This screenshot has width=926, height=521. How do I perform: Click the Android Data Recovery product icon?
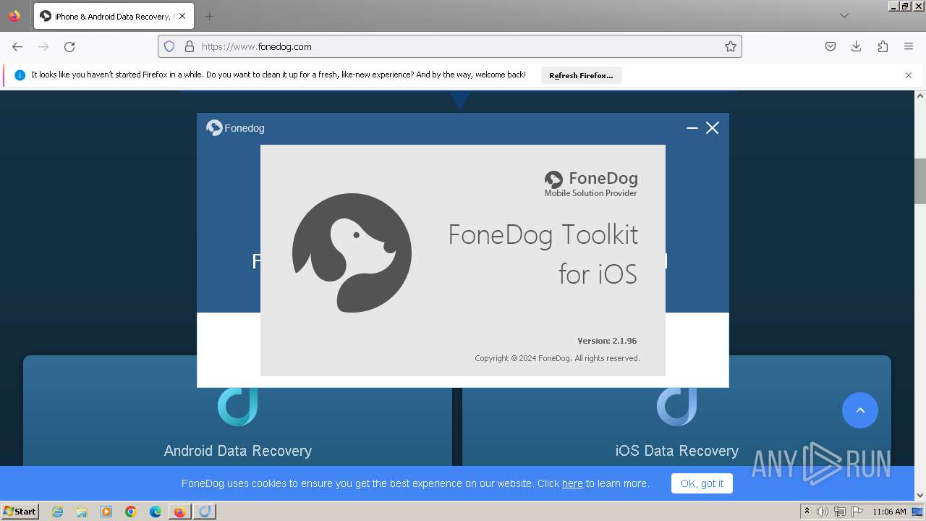[238, 407]
